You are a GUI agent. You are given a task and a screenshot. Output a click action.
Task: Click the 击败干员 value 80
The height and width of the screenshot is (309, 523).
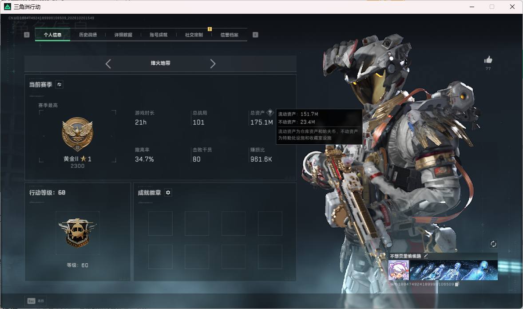(197, 159)
